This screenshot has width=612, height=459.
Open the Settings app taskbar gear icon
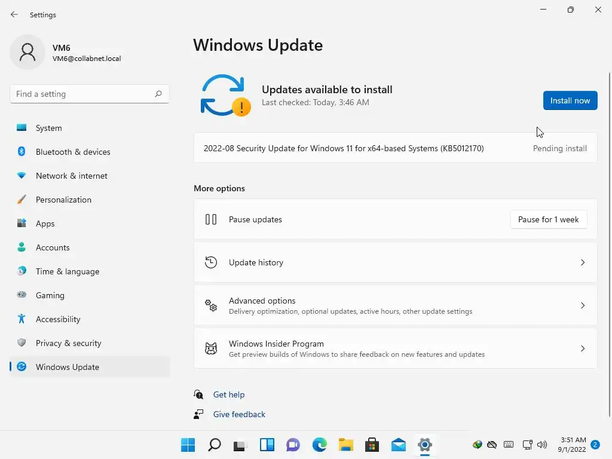tap(425, 445)
